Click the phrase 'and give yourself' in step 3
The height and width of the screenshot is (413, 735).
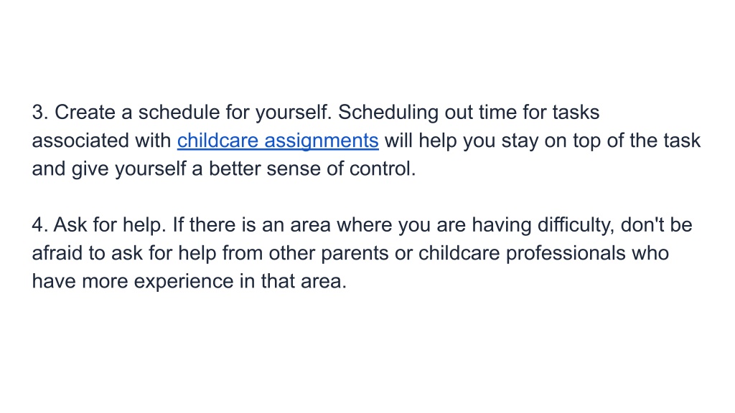coord(109,168)
